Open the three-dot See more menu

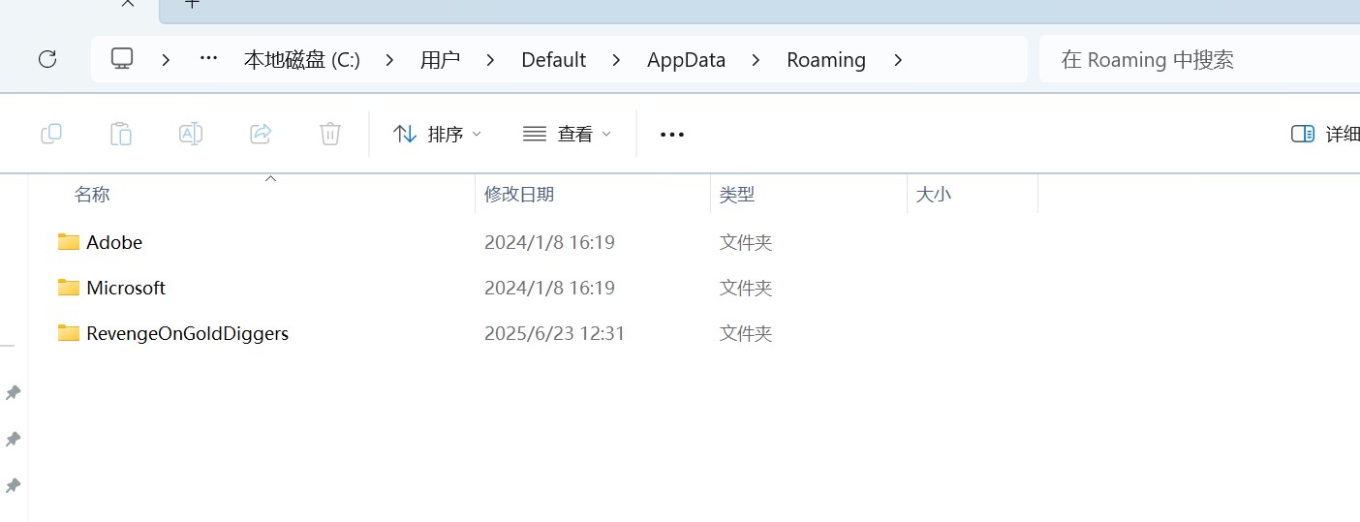tap(672, 135)
